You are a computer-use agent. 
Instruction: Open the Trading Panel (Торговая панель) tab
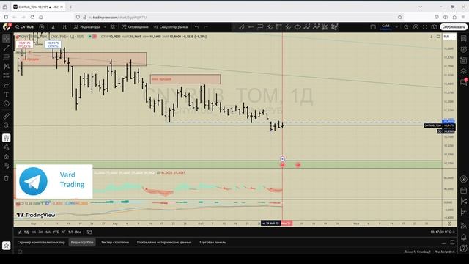tap(213, 243)
